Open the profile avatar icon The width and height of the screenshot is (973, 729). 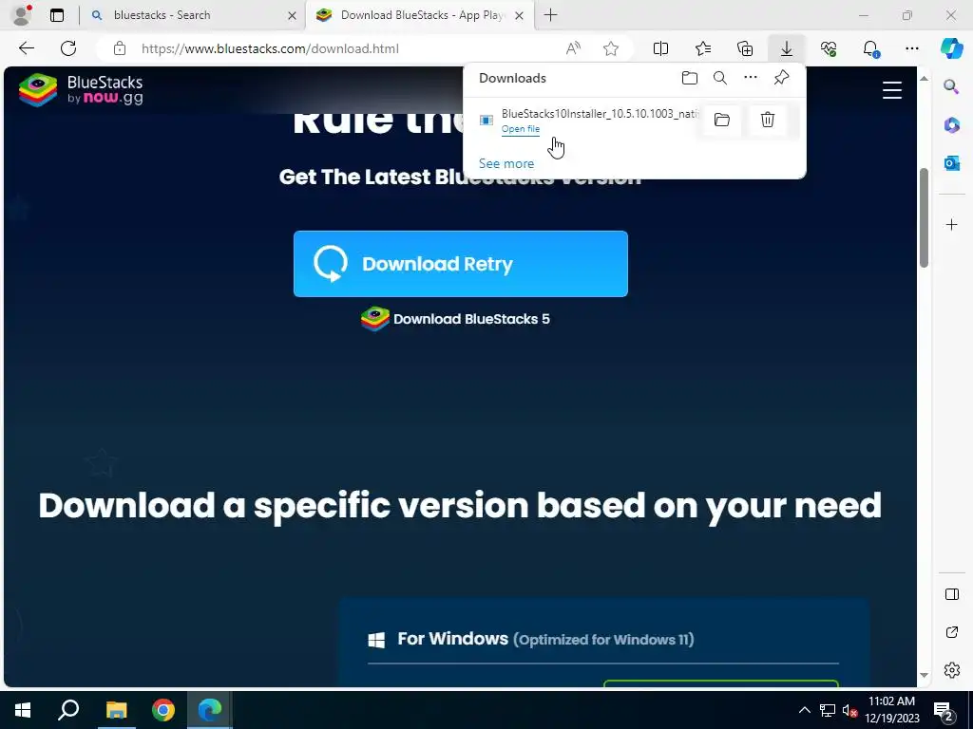23,15
